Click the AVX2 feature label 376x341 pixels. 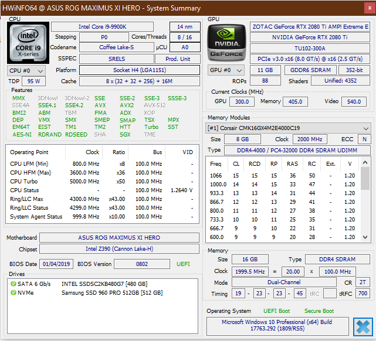[127, 105]
